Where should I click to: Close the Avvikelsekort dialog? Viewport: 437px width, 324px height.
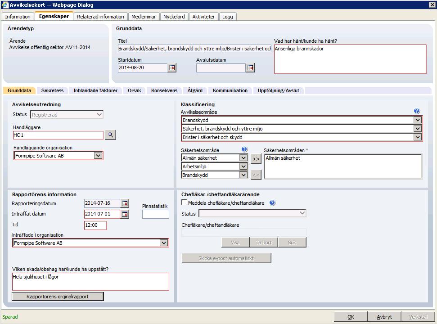tap(432, 5)
